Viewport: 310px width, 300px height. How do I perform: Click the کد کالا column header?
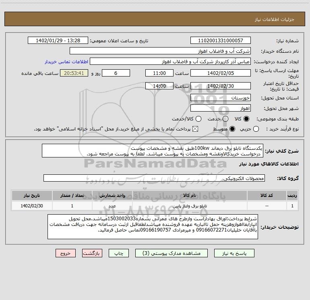click(267, 196)
